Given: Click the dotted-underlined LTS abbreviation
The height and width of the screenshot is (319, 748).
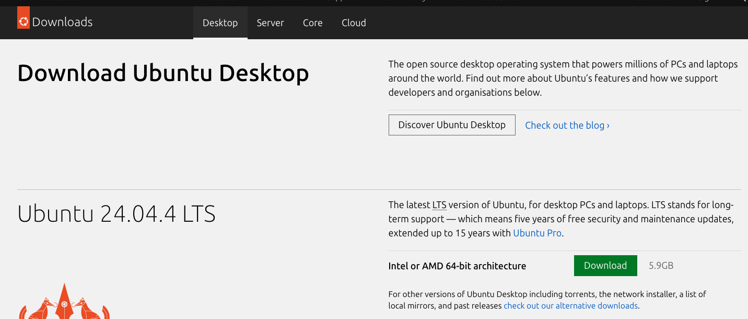Looking at the screenshot, I should (439, 205).
